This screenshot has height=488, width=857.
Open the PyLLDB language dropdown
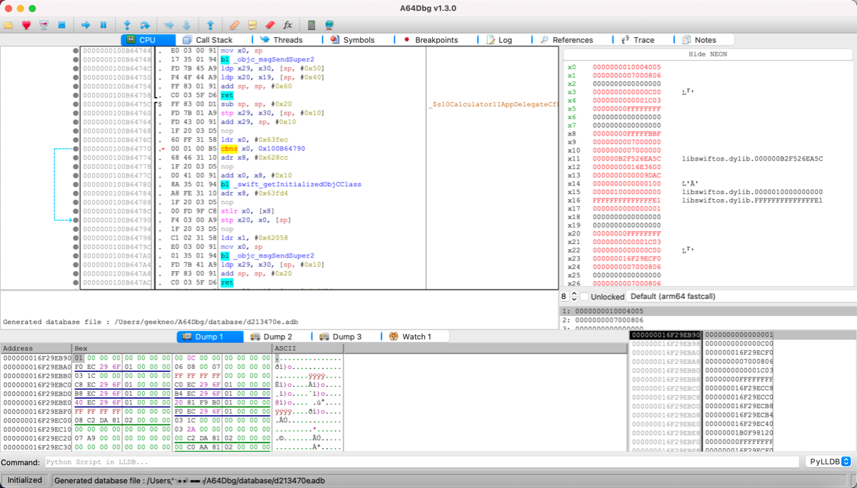(x=828, y=462)
